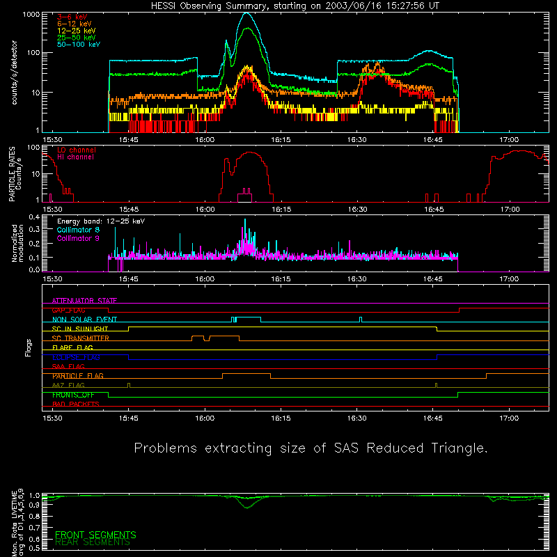Click the Collimator 8 legend label

78,230
